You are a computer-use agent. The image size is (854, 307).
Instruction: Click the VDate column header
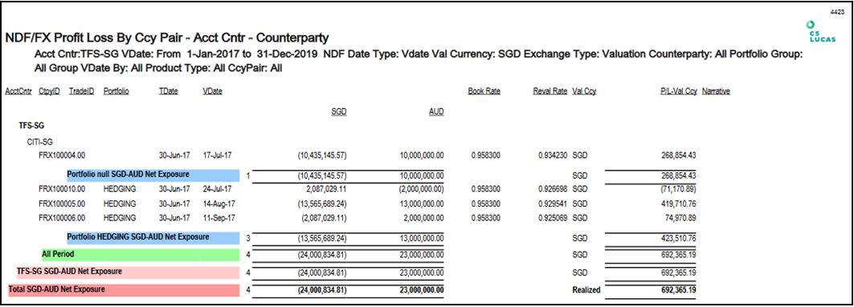[x=212, y=91]
